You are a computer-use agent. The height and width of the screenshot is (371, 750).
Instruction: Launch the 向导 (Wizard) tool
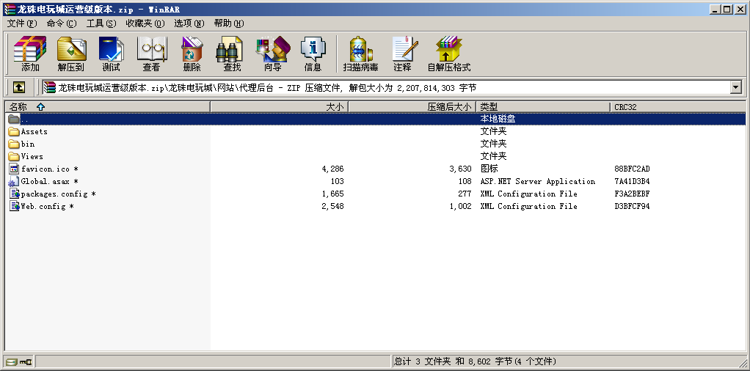point(272,54)
